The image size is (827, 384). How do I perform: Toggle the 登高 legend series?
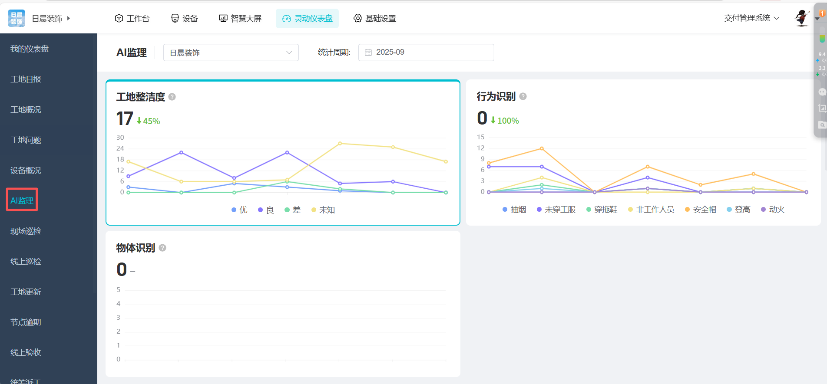pyautogui.click(x=739, y=210)
